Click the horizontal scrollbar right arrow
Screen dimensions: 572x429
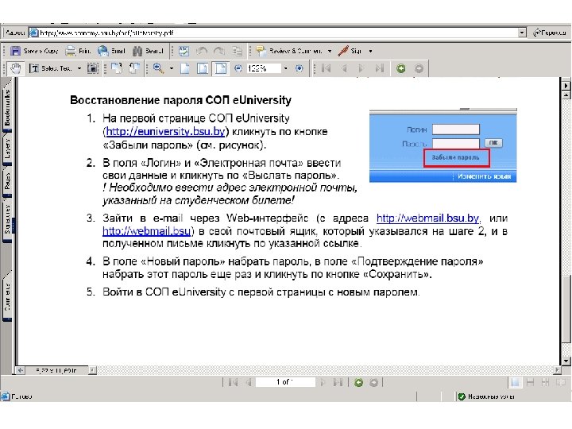pyautogui.click(x=557, y=370)
